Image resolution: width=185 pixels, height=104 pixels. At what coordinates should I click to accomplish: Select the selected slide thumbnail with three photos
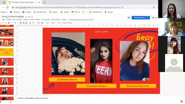[x=7, y=32]
